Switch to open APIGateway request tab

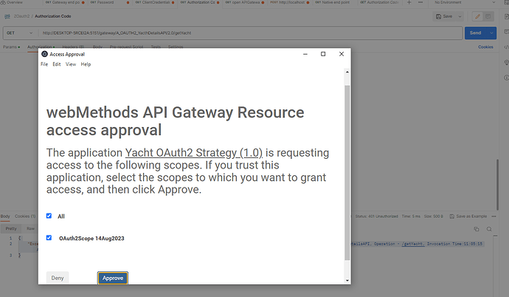coord(244,2)
